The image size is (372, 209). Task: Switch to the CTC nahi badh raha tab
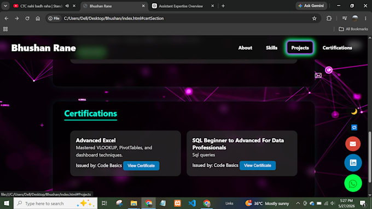[40, 6]
